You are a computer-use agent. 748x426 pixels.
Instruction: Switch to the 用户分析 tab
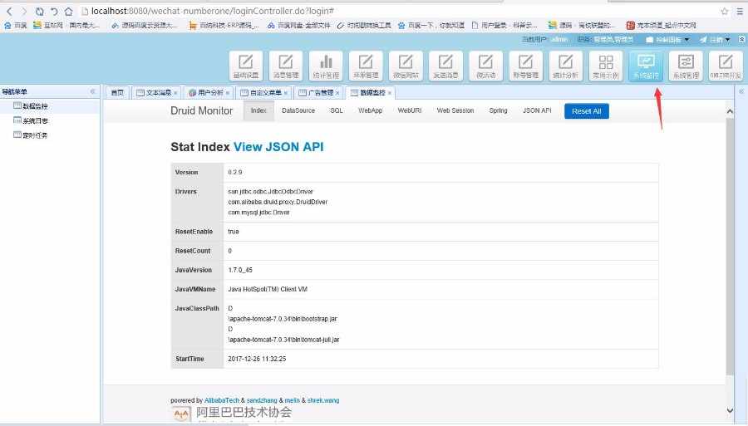coord(206,92)
